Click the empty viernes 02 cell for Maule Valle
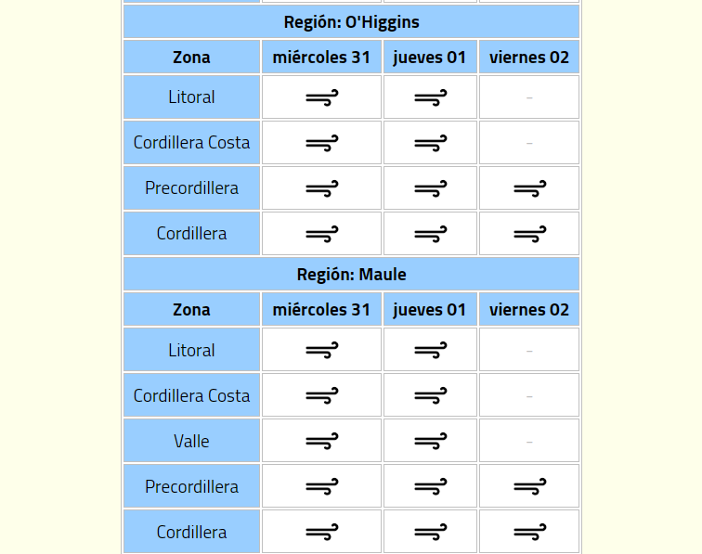Screen dimensions: 702x554 (x=529, y=441)
